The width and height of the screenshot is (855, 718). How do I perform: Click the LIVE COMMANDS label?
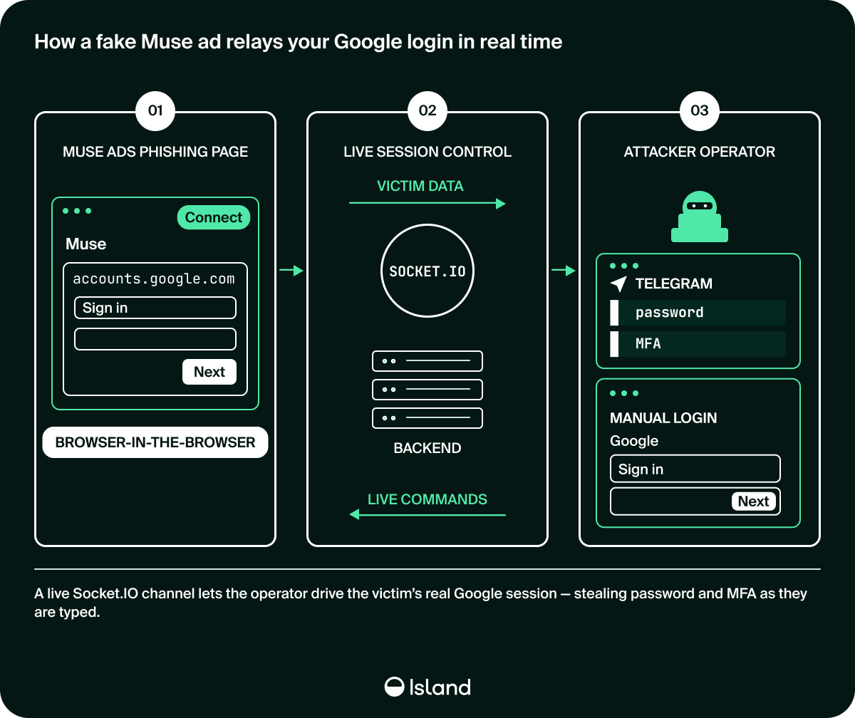click(x=427, y=499)
